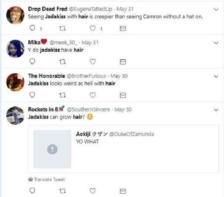Retweet Drop Dead Fred's Jadakiss tweet
Screen dimensions: 224x197
click(x=62, y=28)
